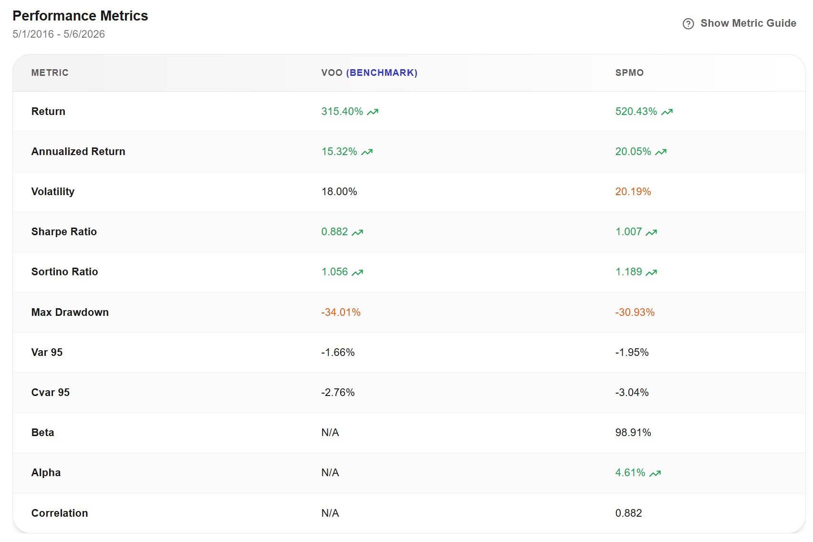Click SPMO return value 520.43%
This screenshot has height=542, width=813.
pyautogui.click(x=636, y=111)
